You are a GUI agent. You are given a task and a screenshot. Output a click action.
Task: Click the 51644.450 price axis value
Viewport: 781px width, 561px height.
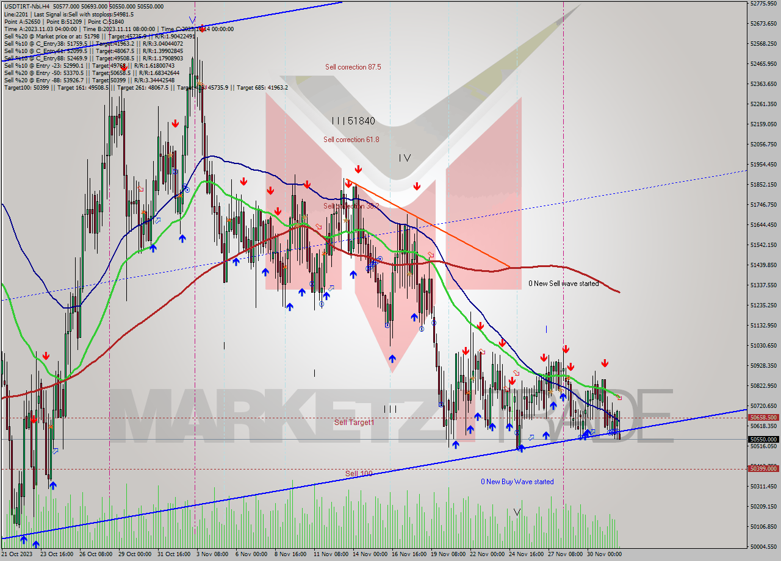[x=763, y=225]
